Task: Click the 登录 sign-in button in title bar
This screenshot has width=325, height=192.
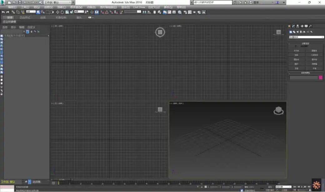Action: point(256,2)
